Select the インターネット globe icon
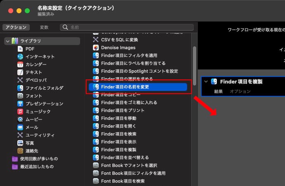 [20, 57]
